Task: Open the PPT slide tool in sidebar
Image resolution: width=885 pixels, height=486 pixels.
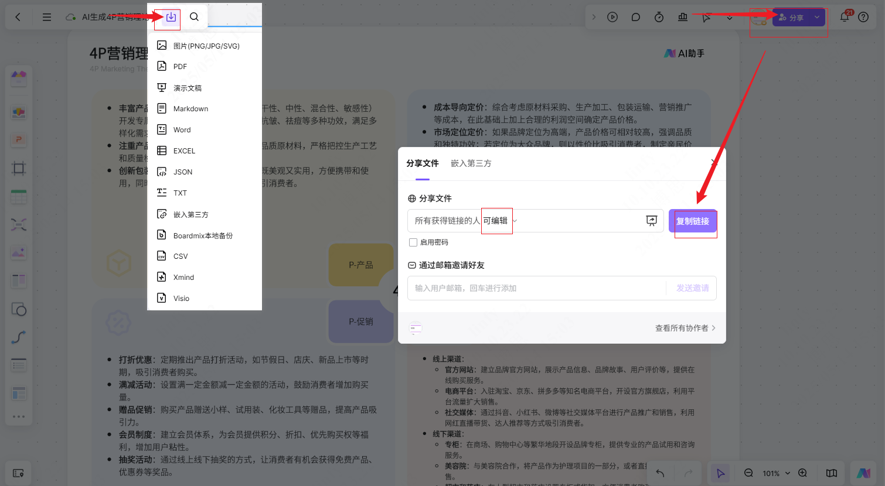Action: pyautogui.click(x=19, y=140)
